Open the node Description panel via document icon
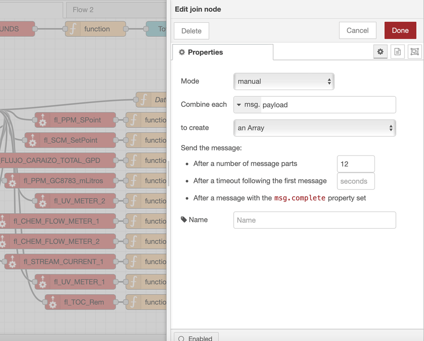424x341 pixels. [397, 51]
